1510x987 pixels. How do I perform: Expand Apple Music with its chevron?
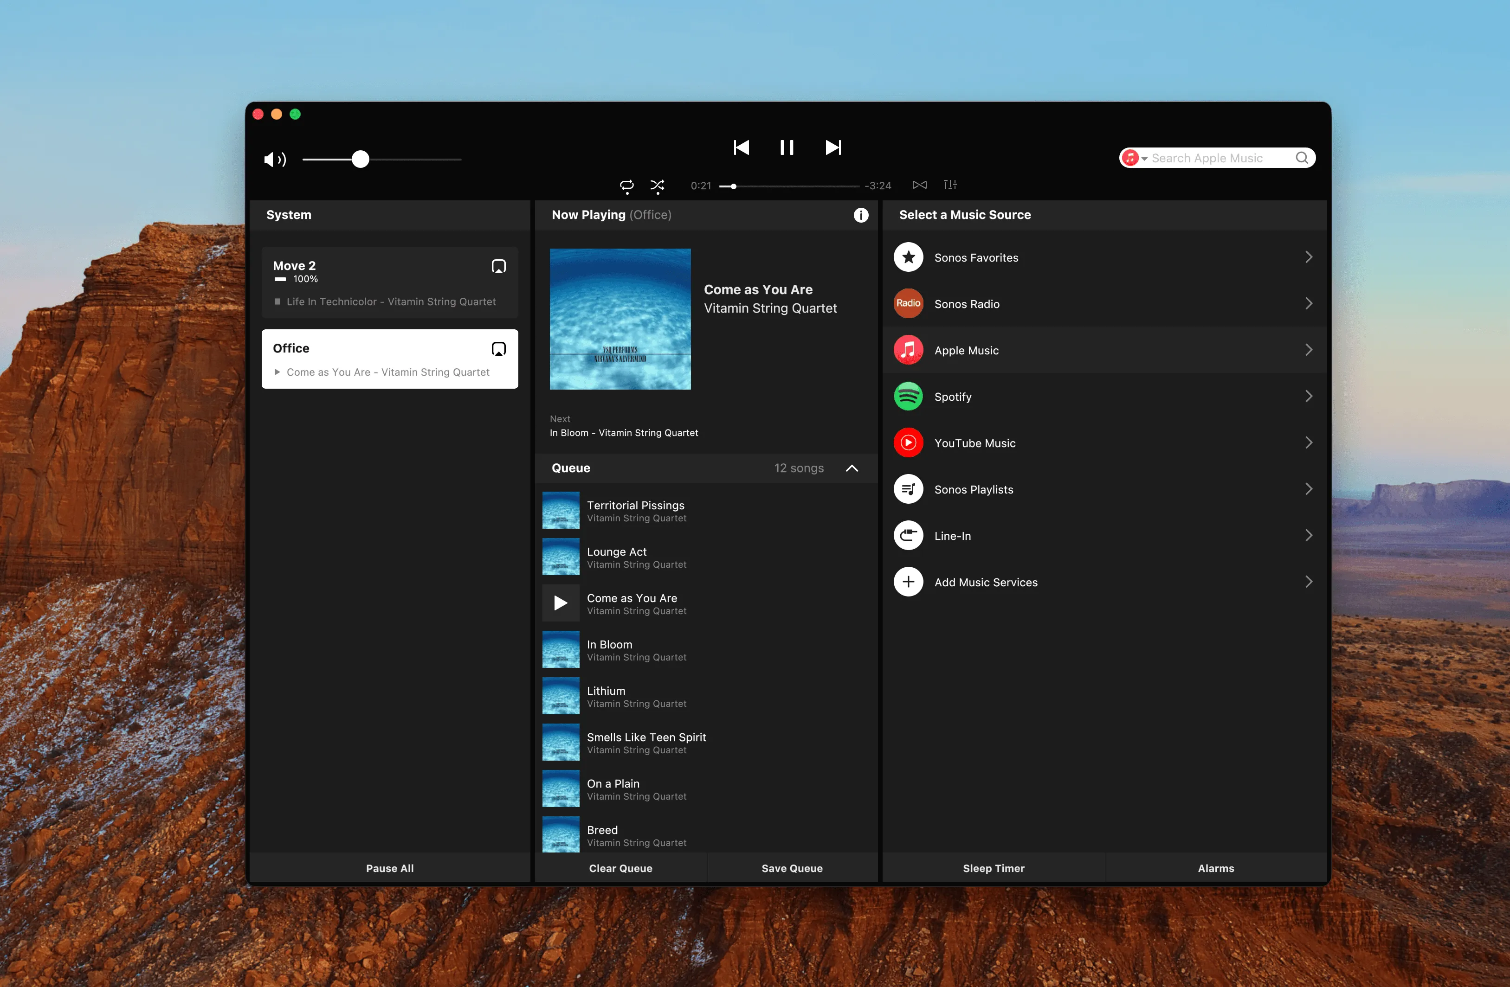coord(1309,350)
